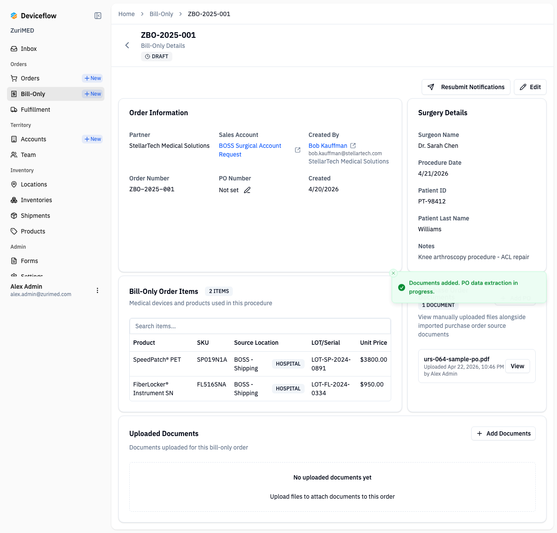Open Inbox in sidebar

pyautogui.click(x=56, y=49)
